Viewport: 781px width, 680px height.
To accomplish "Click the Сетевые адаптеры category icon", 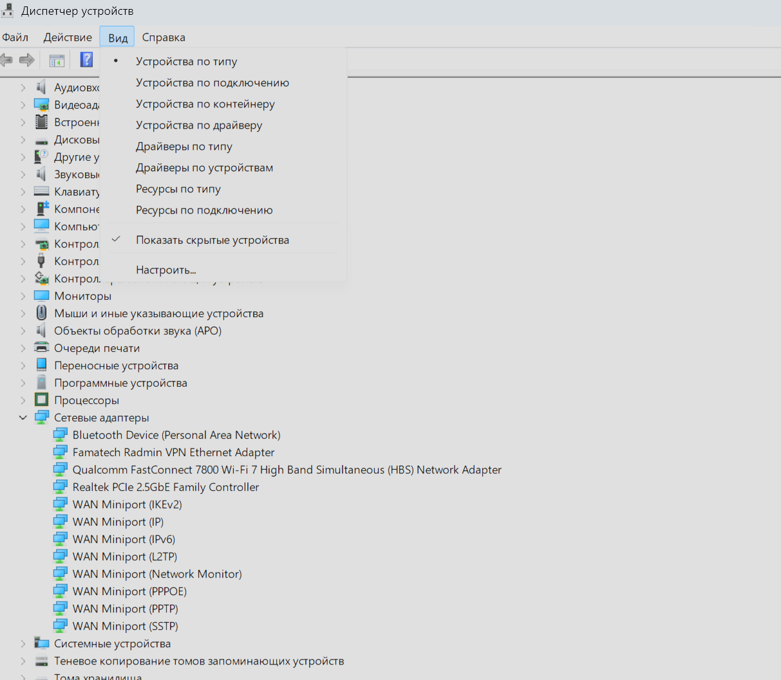I will 41,418.
